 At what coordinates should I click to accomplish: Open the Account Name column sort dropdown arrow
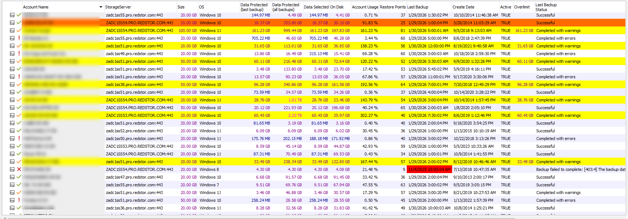(x=101, y=7)
